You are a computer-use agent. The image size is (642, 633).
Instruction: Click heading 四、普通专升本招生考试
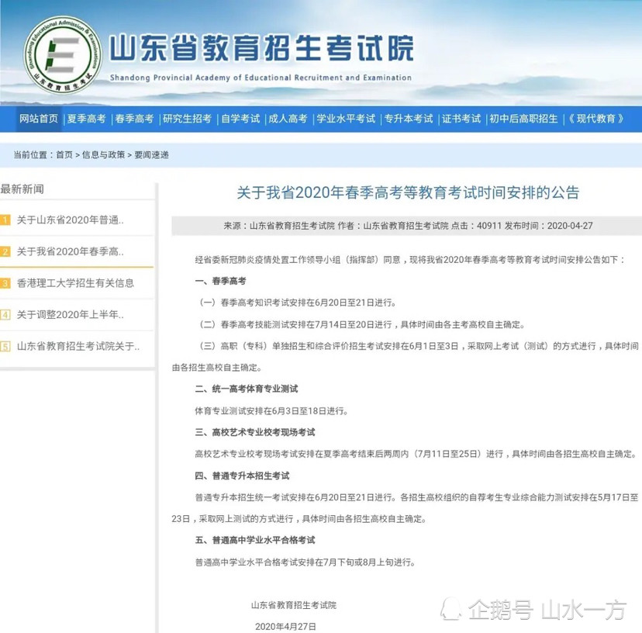coord(243,476)
